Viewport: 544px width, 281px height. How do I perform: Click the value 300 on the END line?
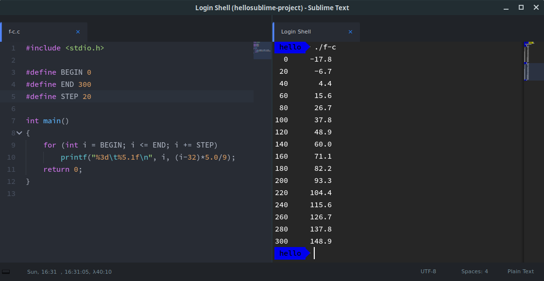click(85, 84)
